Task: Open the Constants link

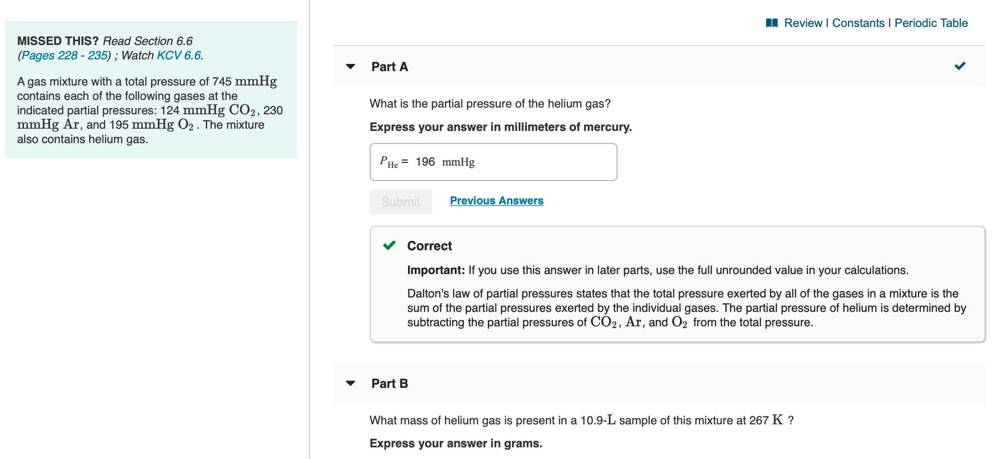Action: (858, 23)
